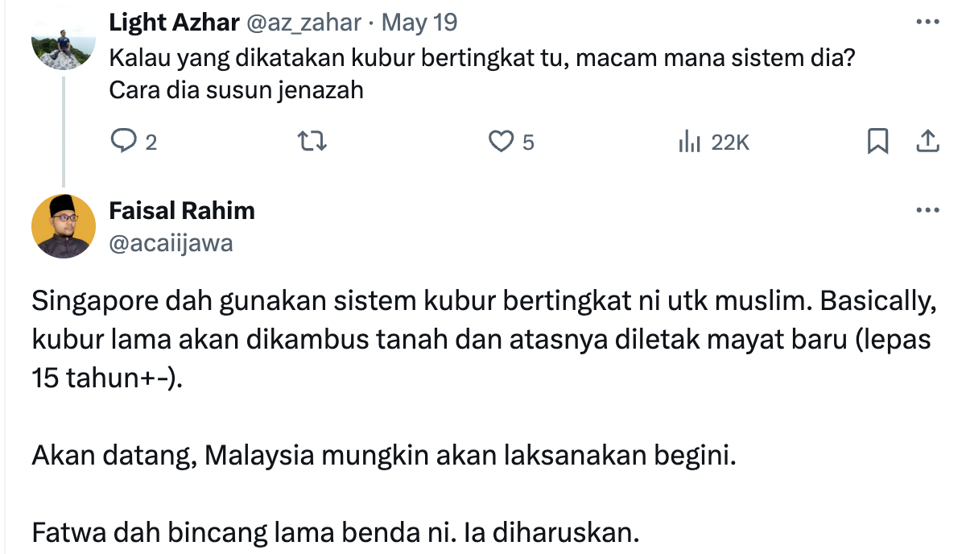Open the May 19 timestamp link
The height and width of the screenshot is (554, 966).
(x=419, y=23)
